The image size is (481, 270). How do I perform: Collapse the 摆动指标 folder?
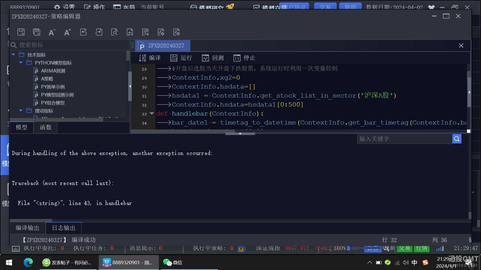(21, 110)
